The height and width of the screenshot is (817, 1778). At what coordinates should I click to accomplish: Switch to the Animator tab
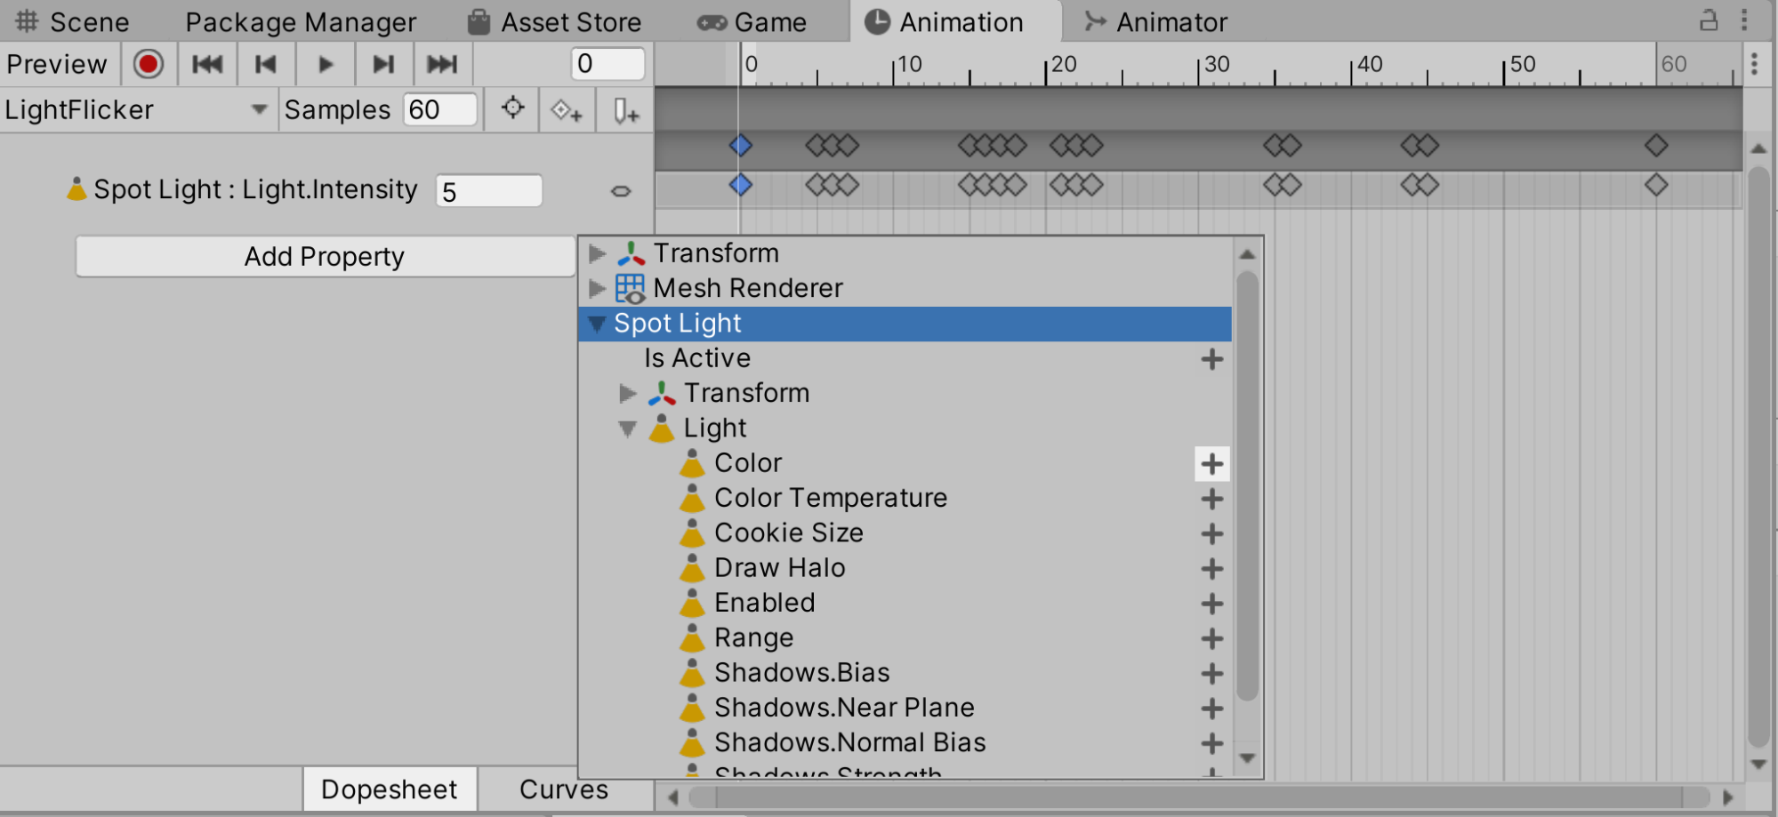[1155, 21]
